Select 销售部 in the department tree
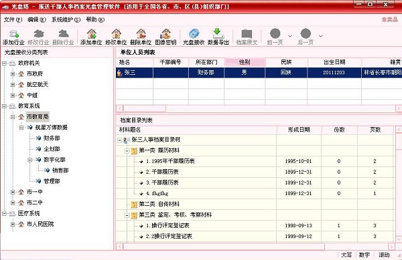 [60, 170]
